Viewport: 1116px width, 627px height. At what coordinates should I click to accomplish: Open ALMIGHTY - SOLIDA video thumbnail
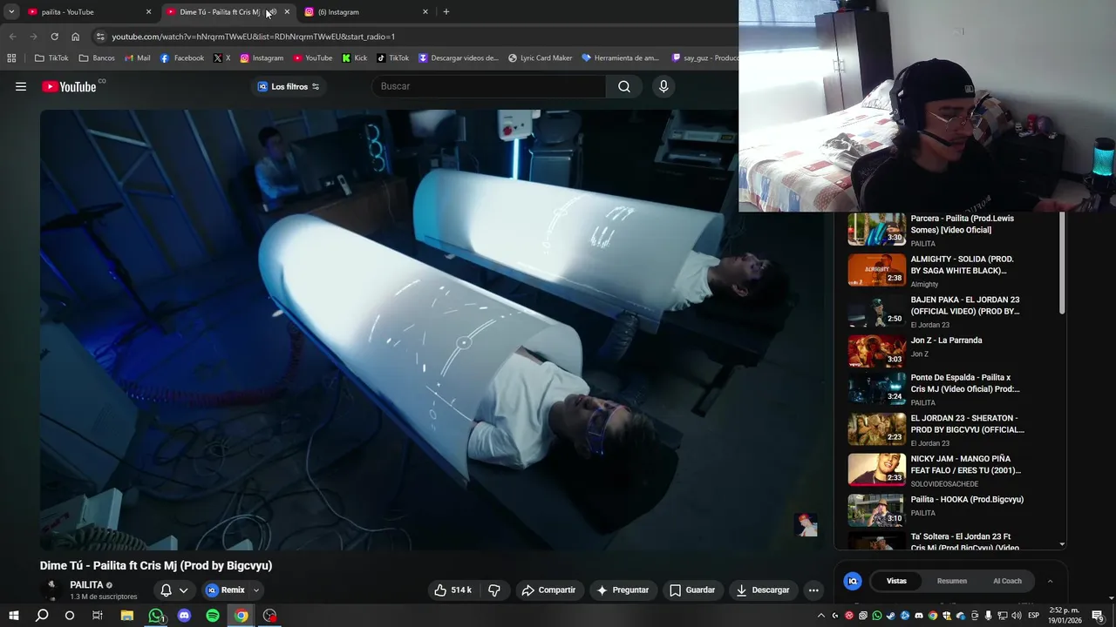[x=877, y=270]
